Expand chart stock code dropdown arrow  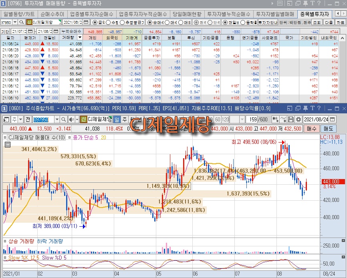[x=57, y=120]
